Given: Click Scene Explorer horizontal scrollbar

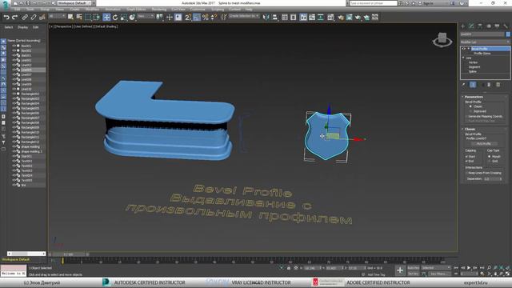Looking at the screenshot, I should (26, 254).
